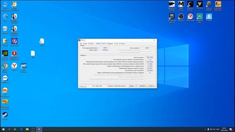This screenshot has width=235, height=132.
Task: Launch Counter-Strike Global Offensive shortcut
Action: point(218,6)
